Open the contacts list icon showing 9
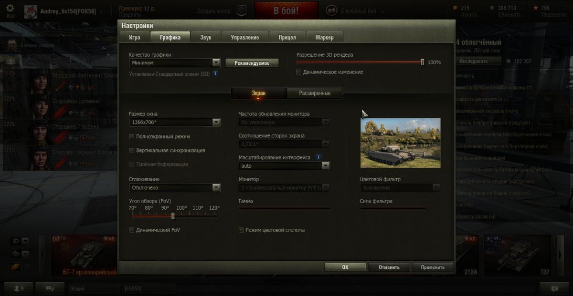573x296 pixels. click(19, 288)
